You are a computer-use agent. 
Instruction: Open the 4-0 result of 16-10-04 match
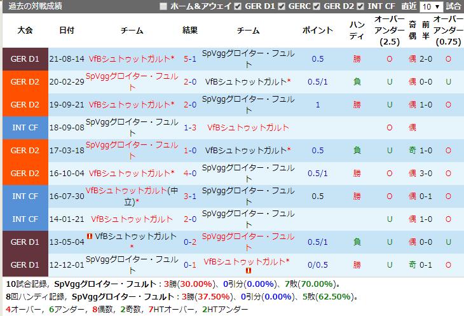pyautogui.click(x=190, y=173)
